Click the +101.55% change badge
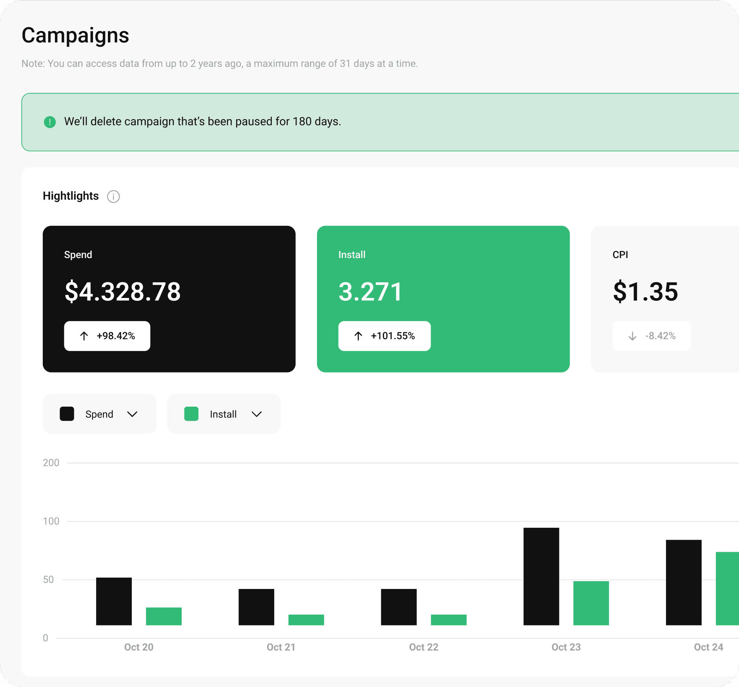The width and height of the screenshot is (739, 687). [384, 336]
